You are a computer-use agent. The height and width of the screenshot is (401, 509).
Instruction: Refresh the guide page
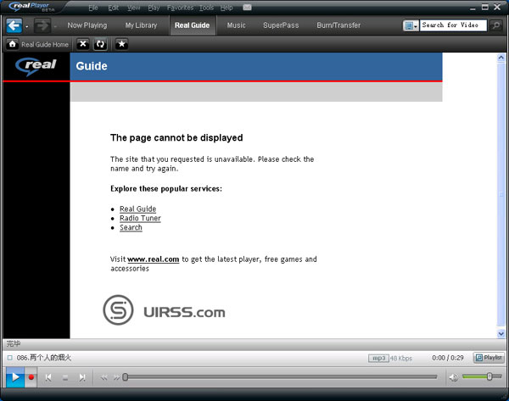(x=100, y=44)
